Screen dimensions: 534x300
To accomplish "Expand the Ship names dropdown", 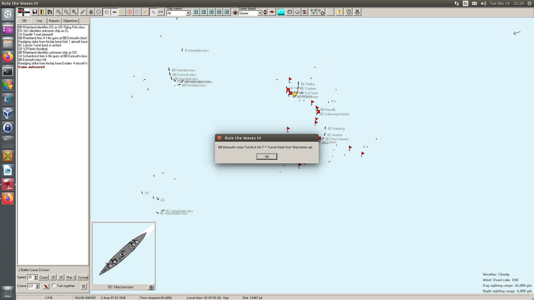I will pyautogui.click(x=188, y=13).
